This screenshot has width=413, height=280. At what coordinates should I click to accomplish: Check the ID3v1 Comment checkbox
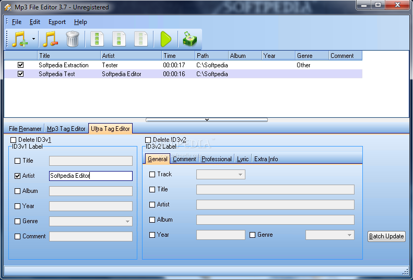[17, 236]
